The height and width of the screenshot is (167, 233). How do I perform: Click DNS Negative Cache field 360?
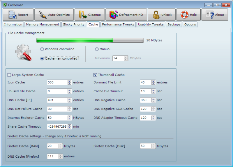coord(146,100)
